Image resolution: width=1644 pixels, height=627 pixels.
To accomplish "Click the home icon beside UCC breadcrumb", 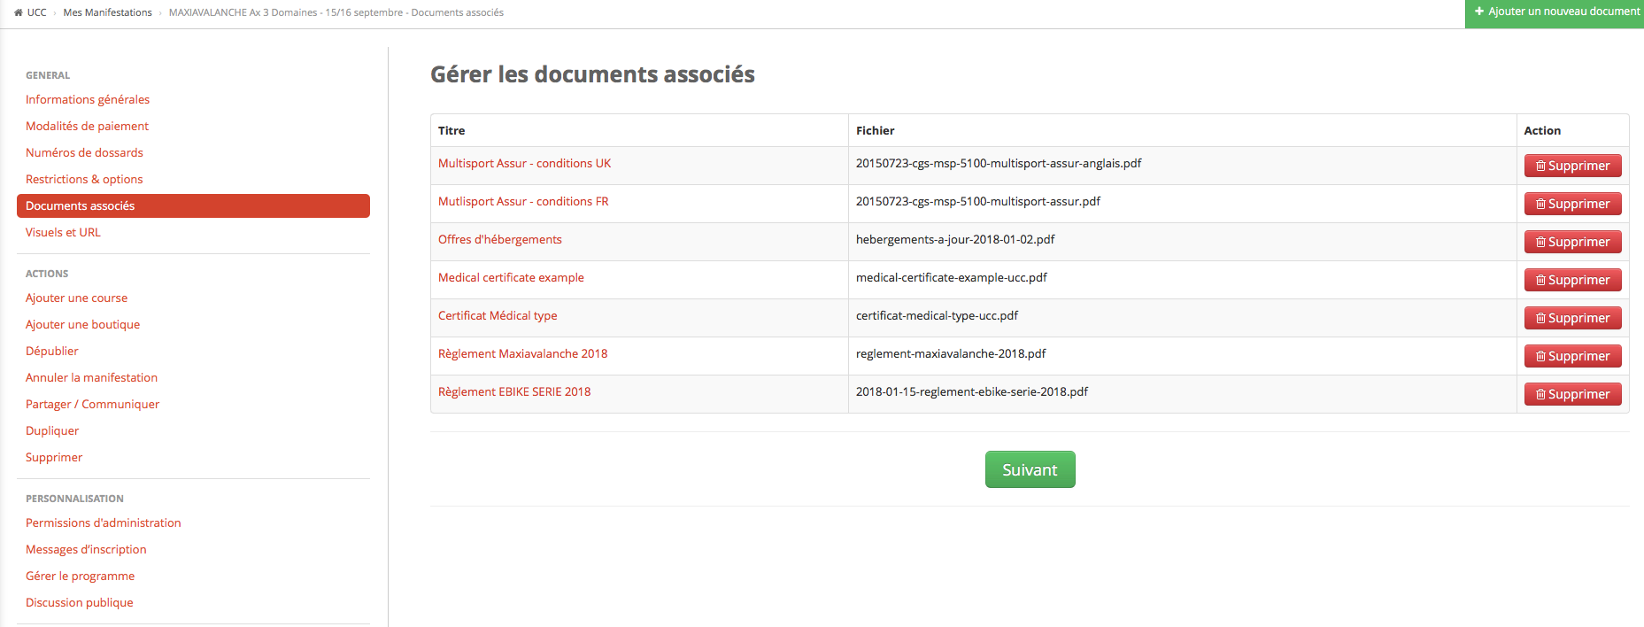I will (x=19, y=12).
